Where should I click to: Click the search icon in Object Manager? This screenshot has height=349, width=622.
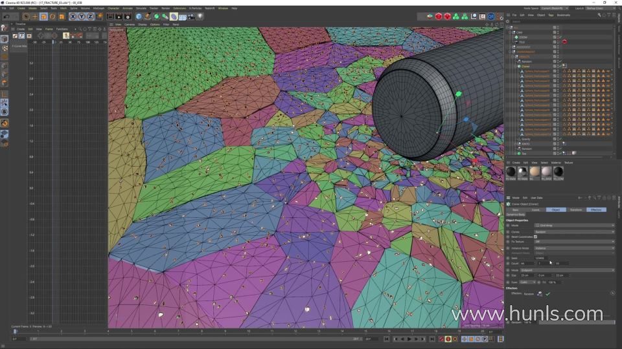pos(599,15)
